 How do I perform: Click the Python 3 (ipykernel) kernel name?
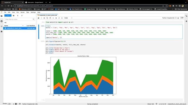(168, 18)
